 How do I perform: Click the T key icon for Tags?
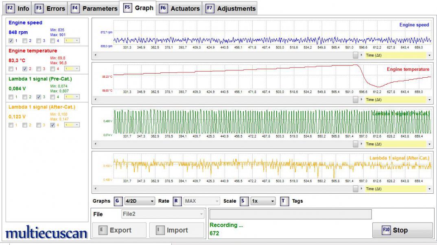(284, 201)
